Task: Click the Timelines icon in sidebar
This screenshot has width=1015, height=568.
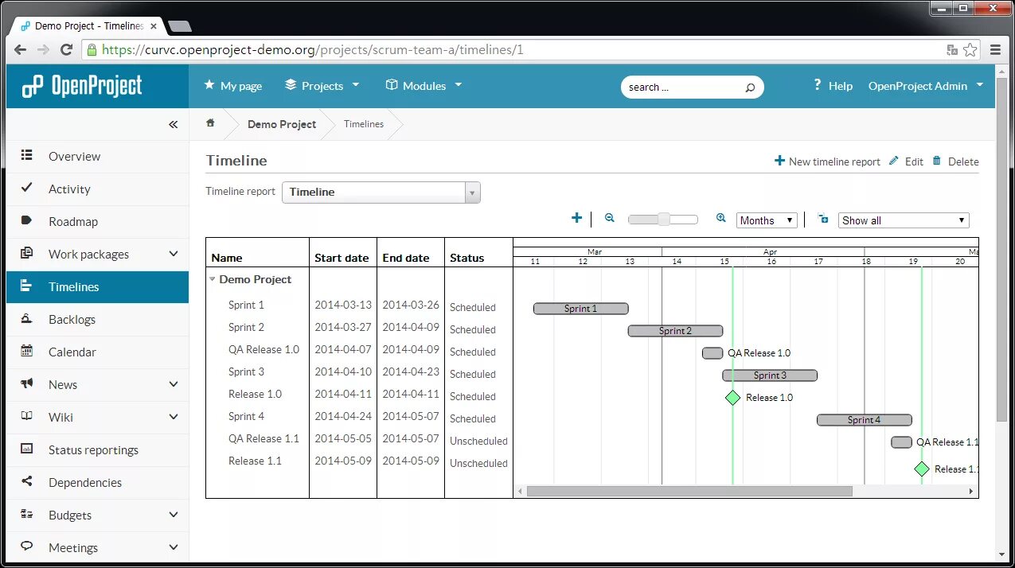Action: click(27, 286)
